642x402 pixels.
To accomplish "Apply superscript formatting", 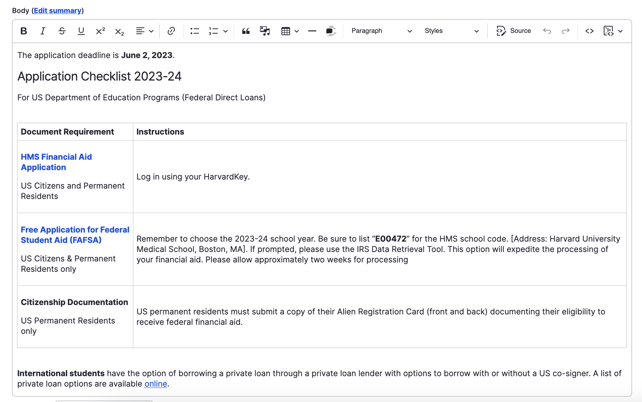I will [100, 31].
